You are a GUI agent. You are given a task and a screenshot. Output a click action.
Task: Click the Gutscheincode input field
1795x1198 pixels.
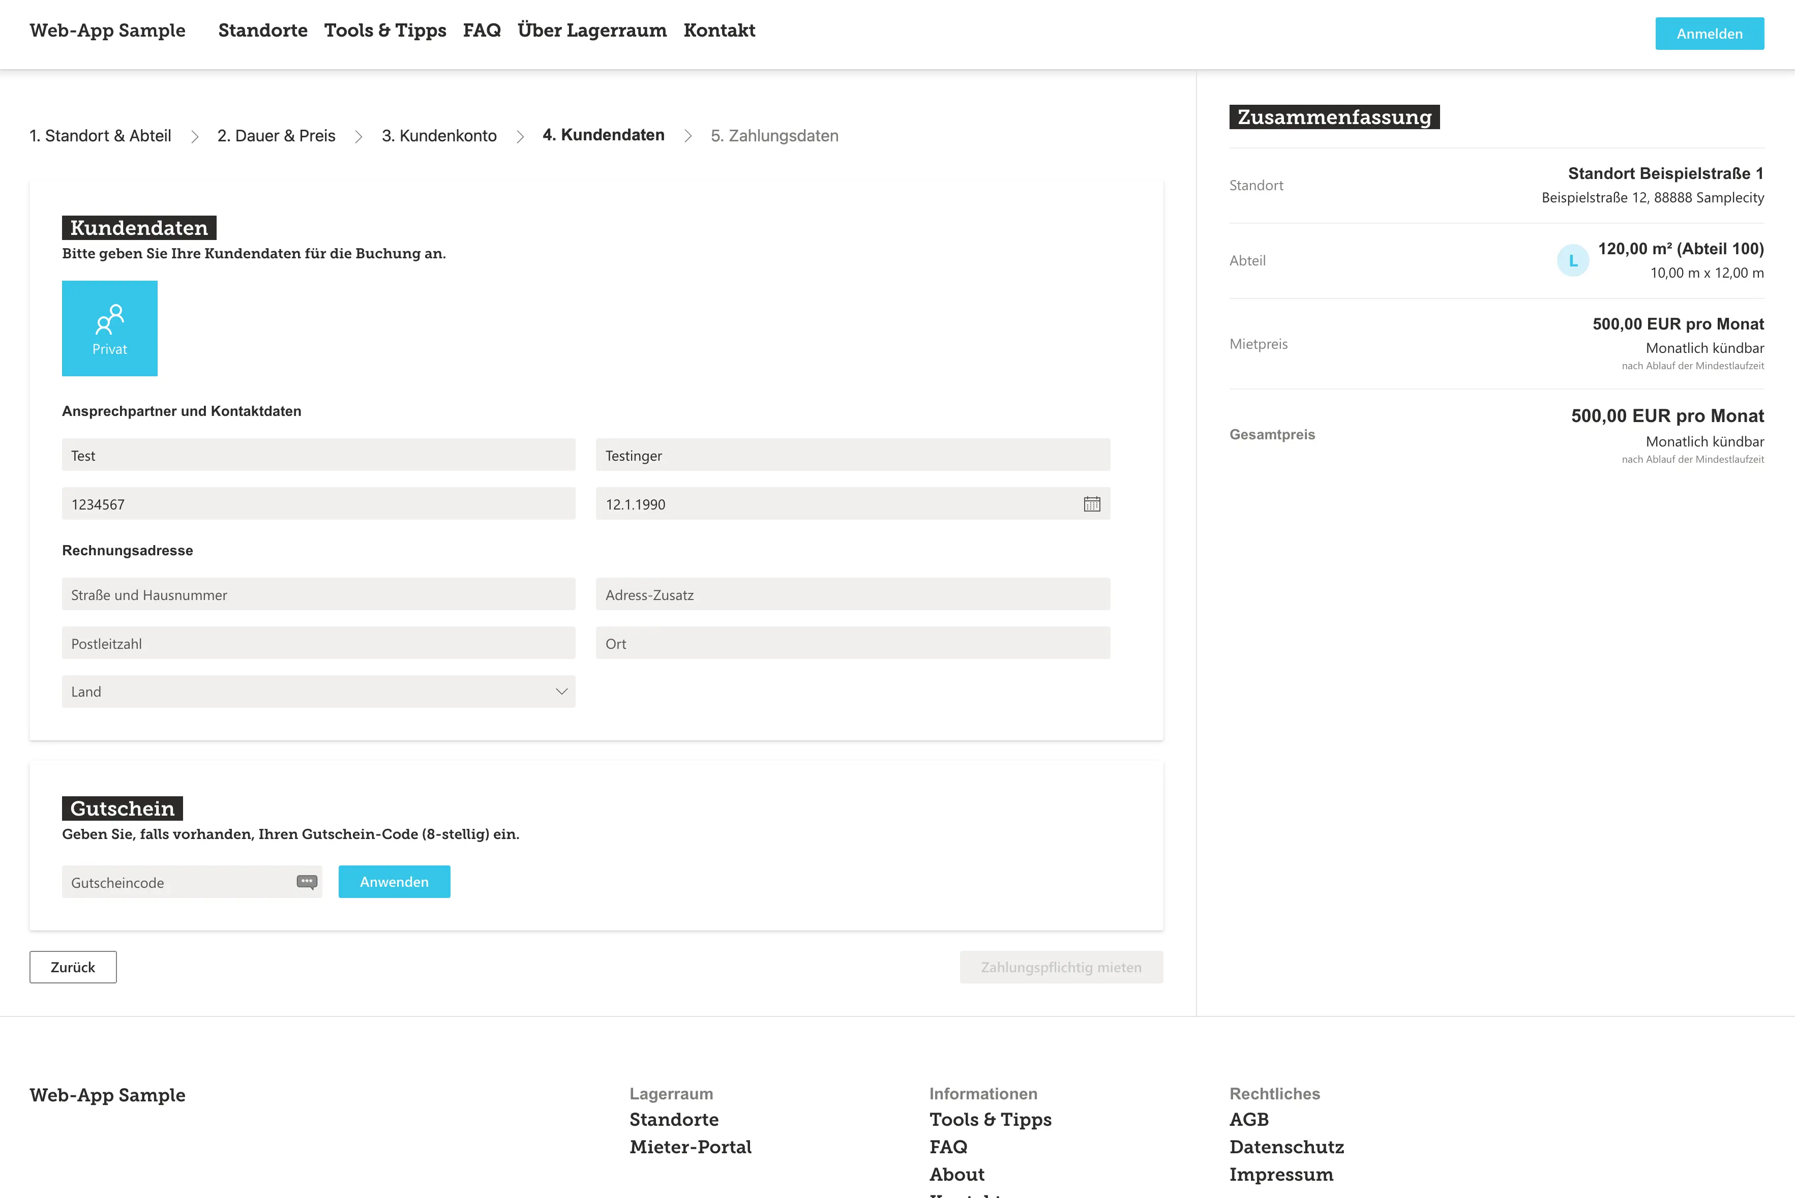pyautogui.click(x=192, y=882)
